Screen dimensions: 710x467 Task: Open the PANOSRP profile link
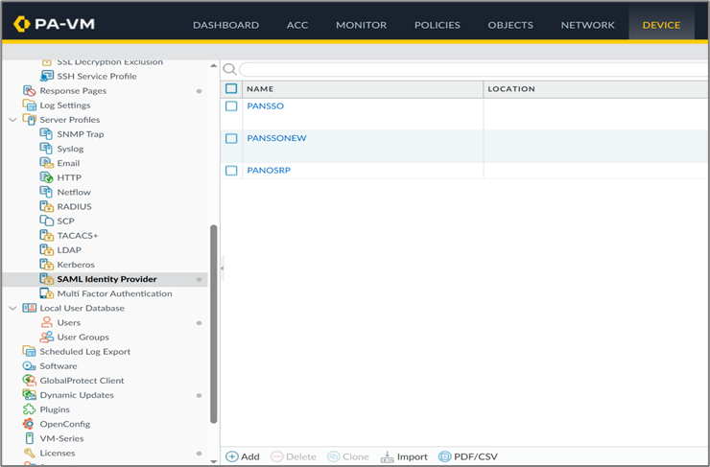(x=269, y=171)
